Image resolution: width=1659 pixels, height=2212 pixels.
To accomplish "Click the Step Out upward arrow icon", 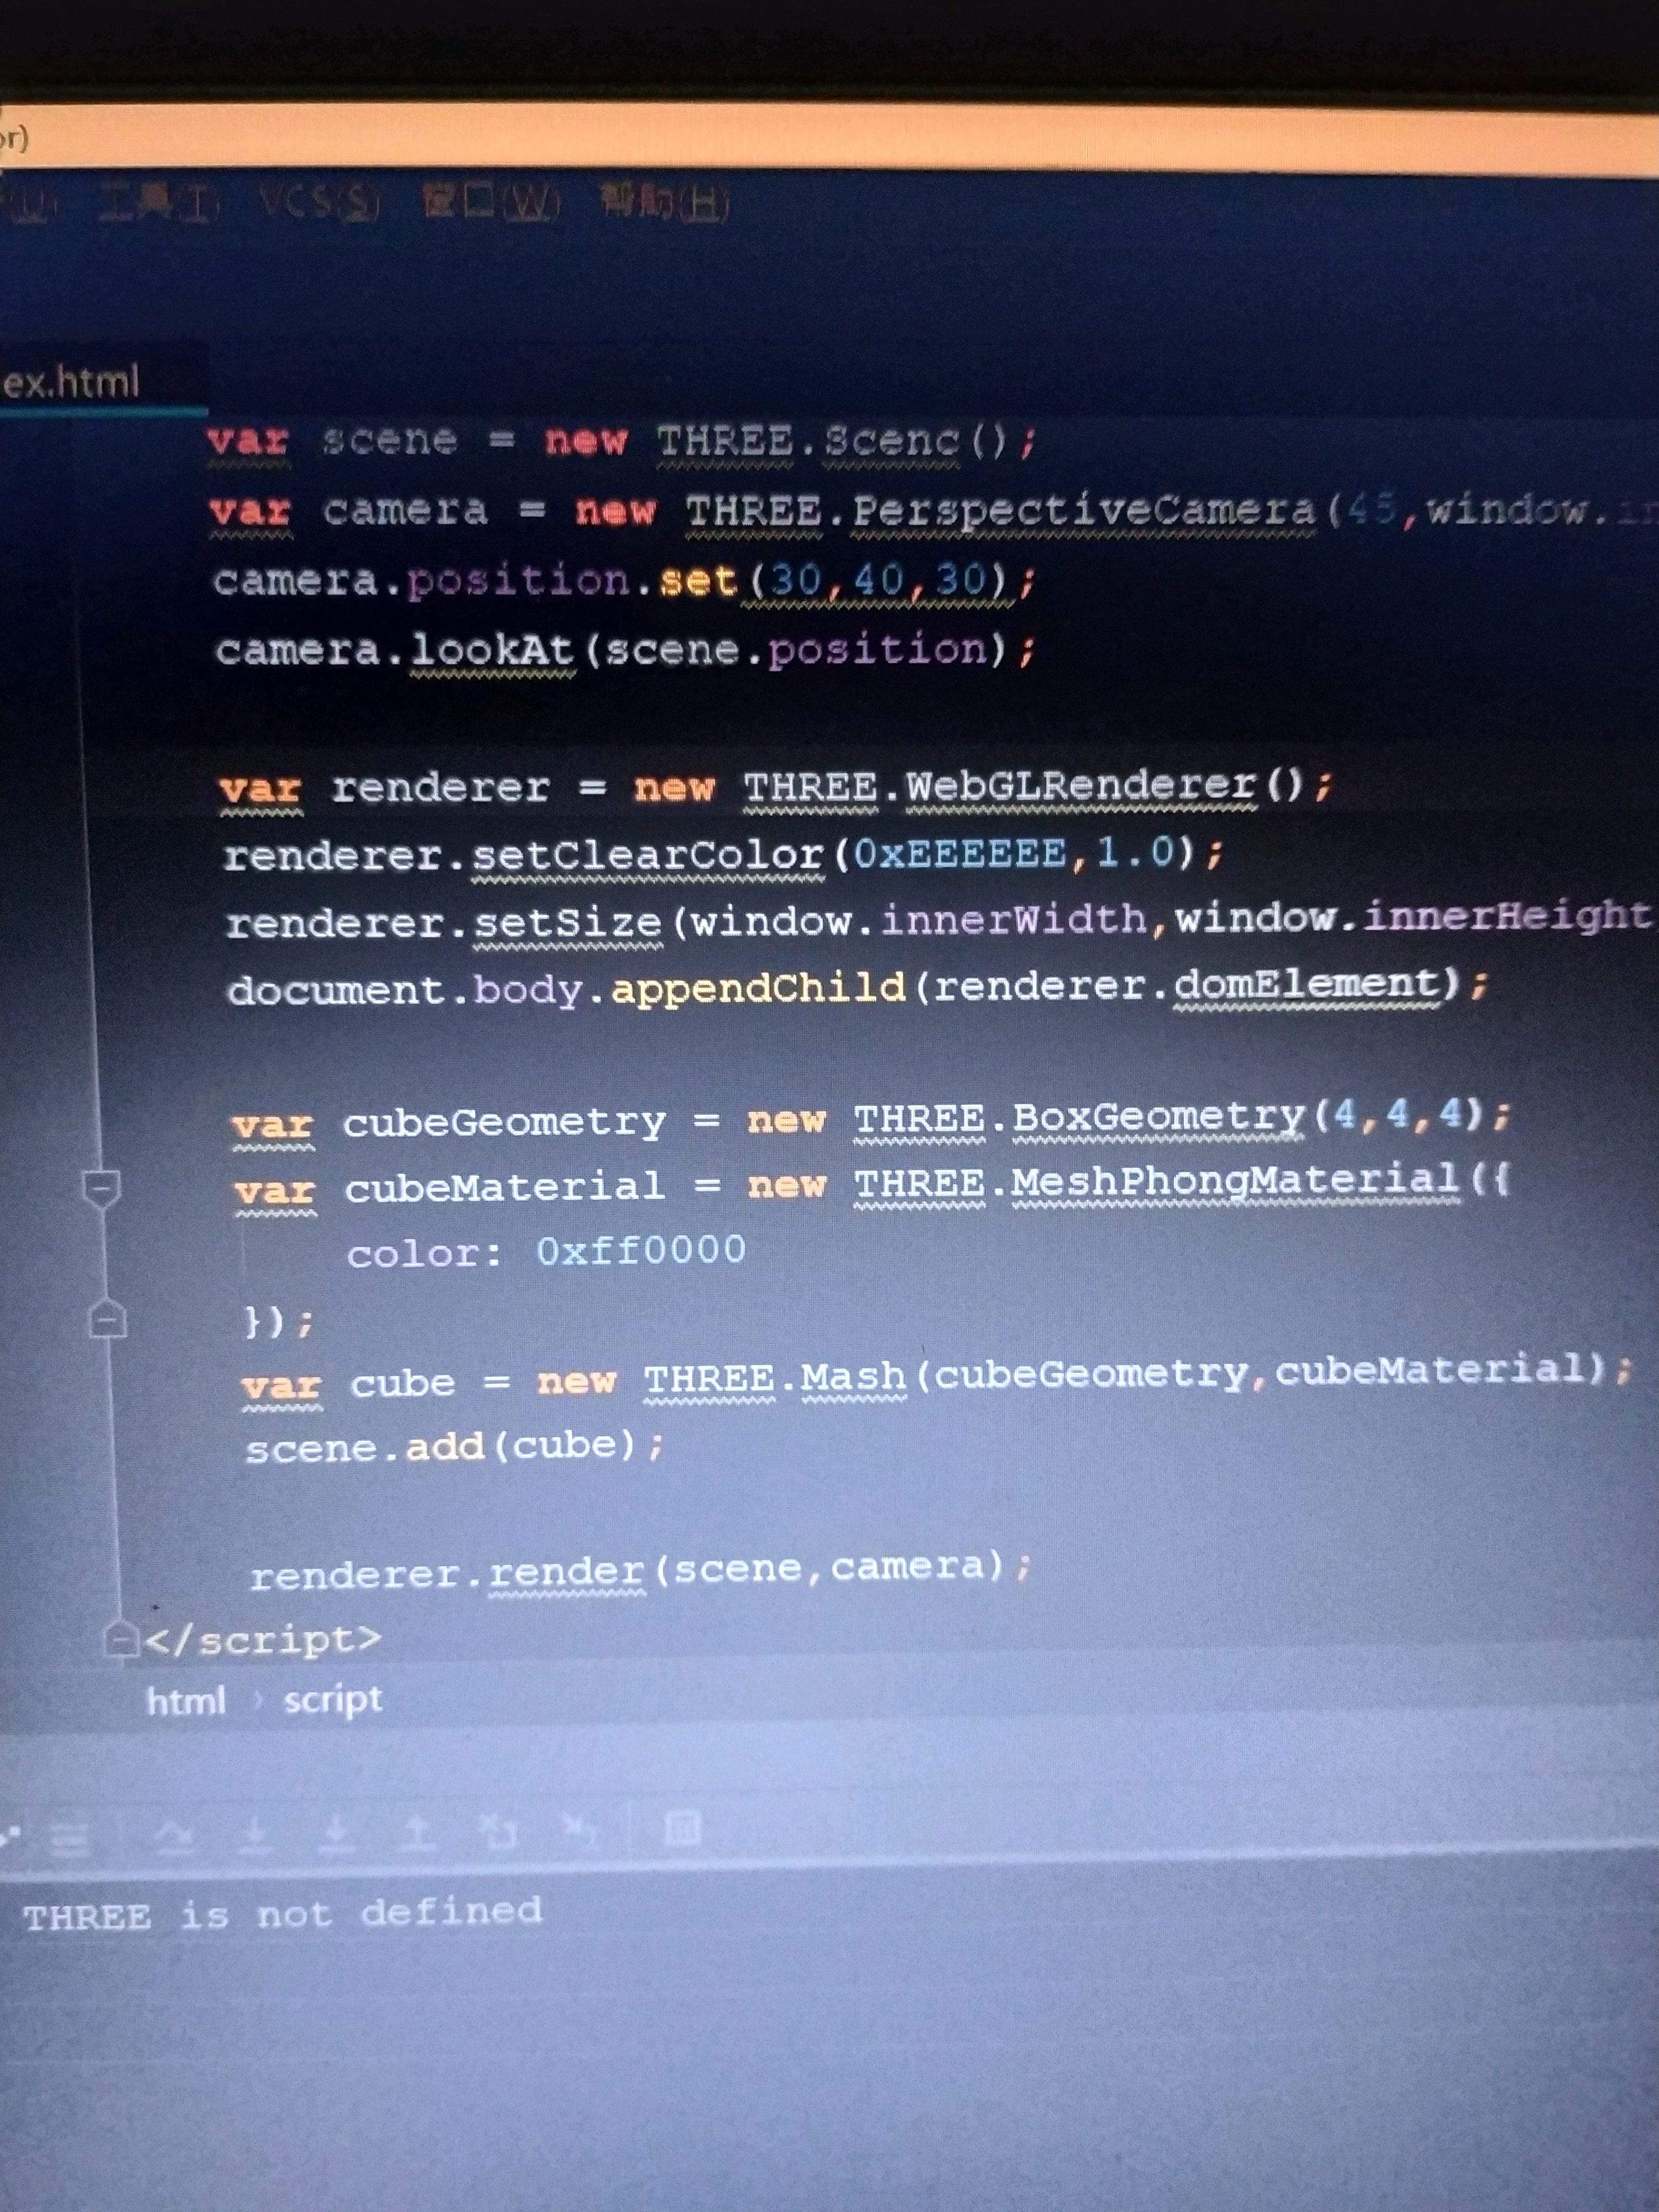I will tap(418, 1832).
